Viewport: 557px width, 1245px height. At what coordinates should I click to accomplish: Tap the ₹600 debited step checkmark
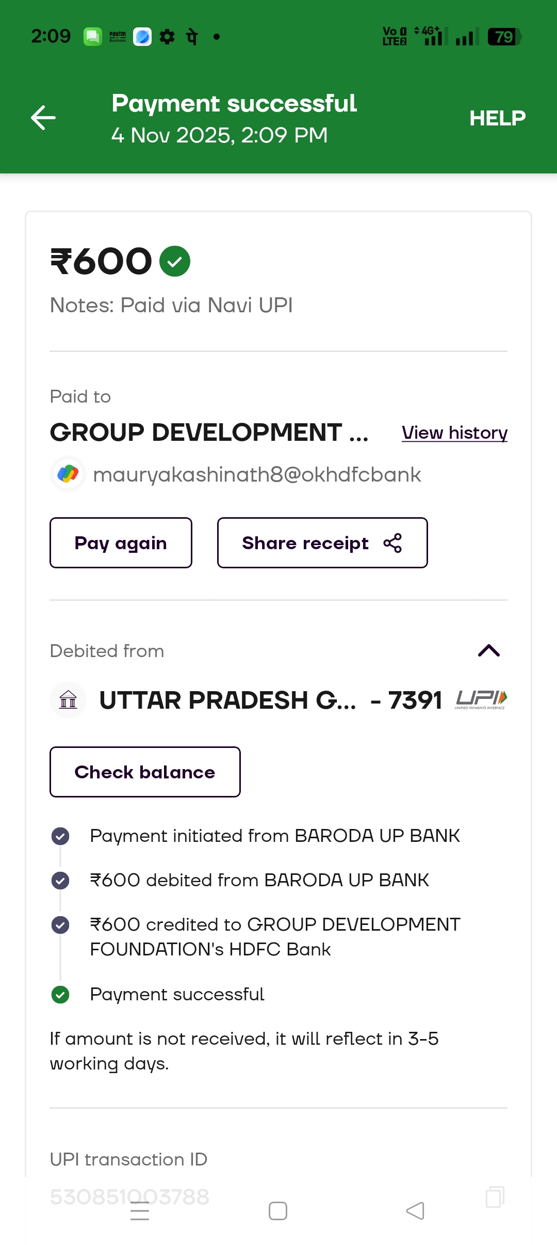(60, 880)
